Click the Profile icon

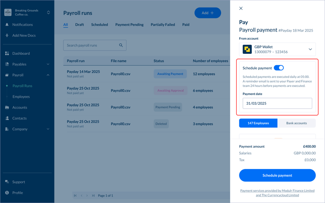tap(7, 193)
